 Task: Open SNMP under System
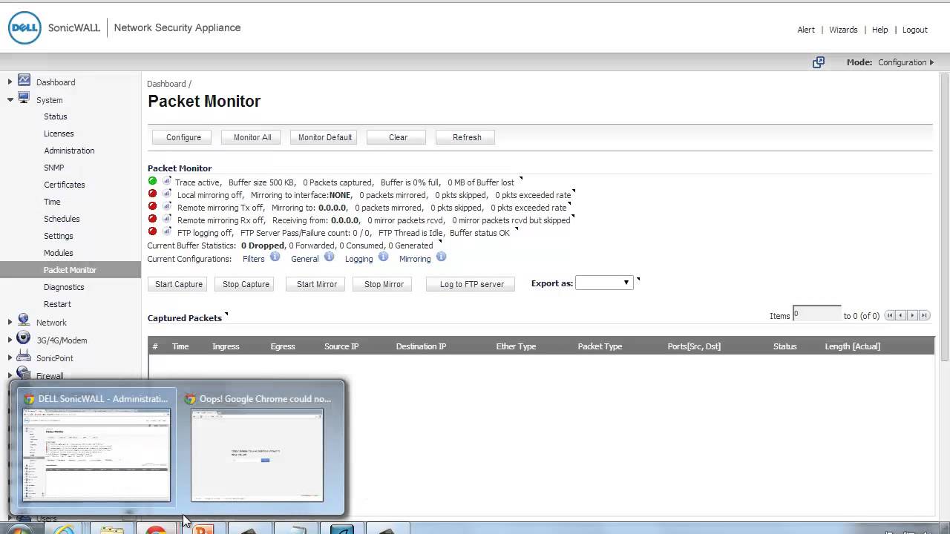coord(54,168)
